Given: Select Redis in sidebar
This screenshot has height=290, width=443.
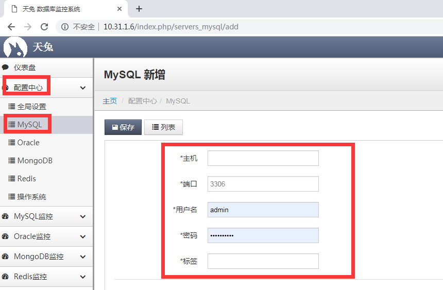Looking at the screenshot, I should (46, 179).
